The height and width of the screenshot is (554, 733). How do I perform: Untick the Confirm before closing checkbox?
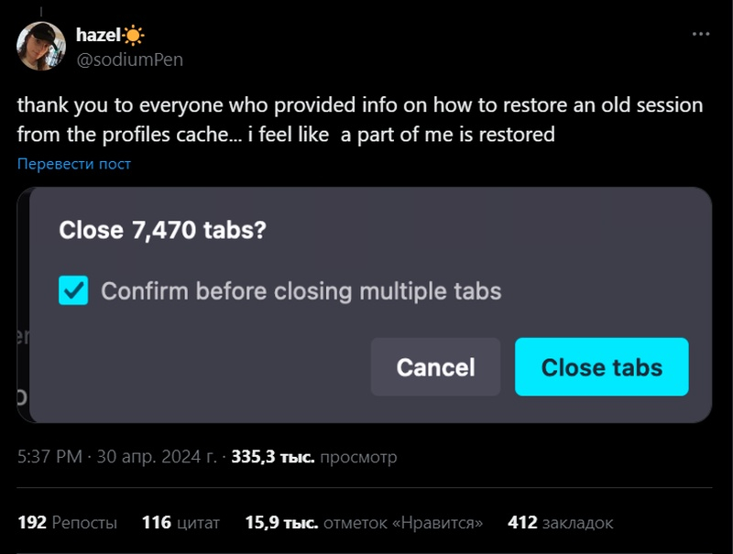pyautogui.click(x=73, y=291)
